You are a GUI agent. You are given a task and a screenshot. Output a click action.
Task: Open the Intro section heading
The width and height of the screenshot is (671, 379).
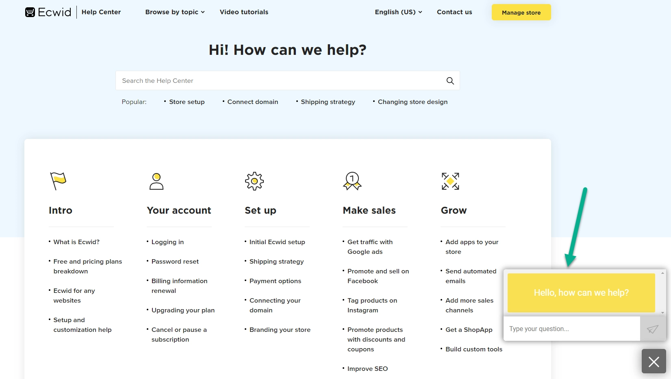pos(61,210)
